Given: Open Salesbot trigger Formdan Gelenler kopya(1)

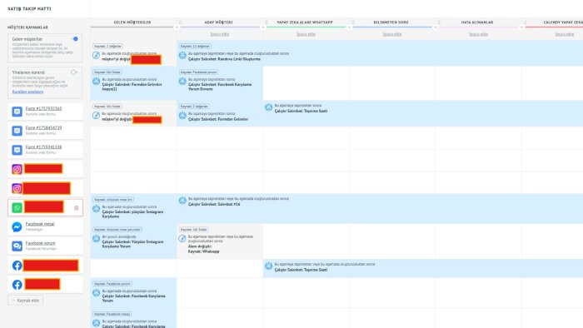Looking at the screenshot, I should point(132,87).
